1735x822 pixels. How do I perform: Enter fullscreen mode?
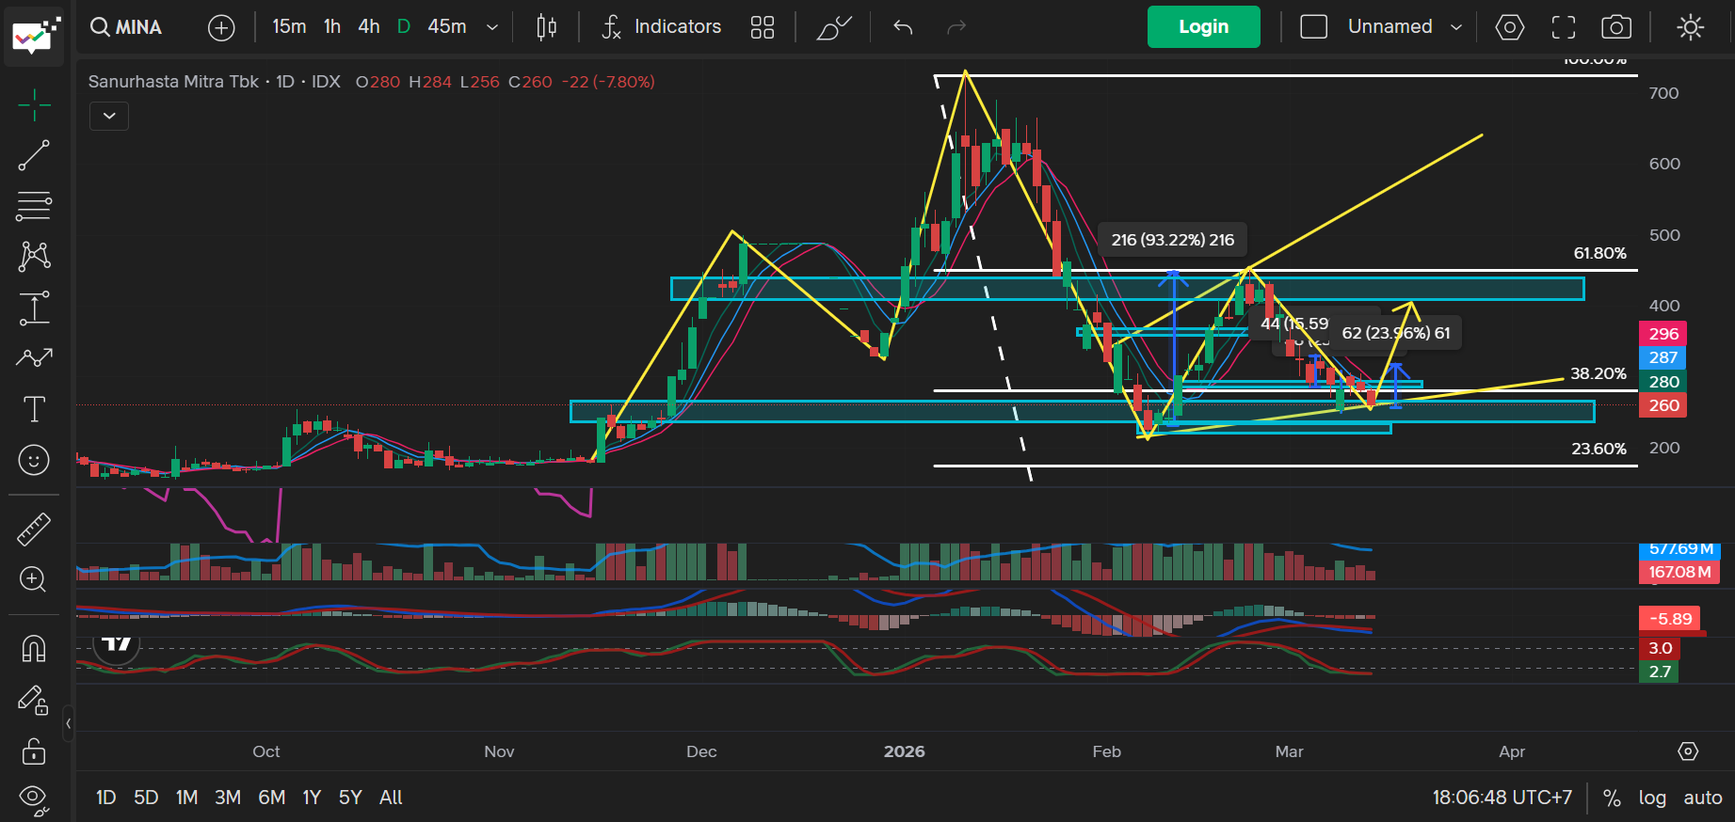pos(1564,27)
